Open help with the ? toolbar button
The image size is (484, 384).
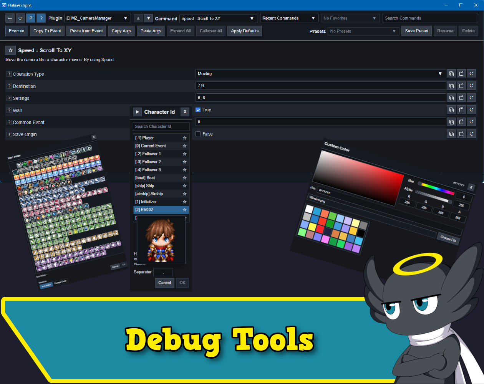pyautogui.click(x=41, y=18)
